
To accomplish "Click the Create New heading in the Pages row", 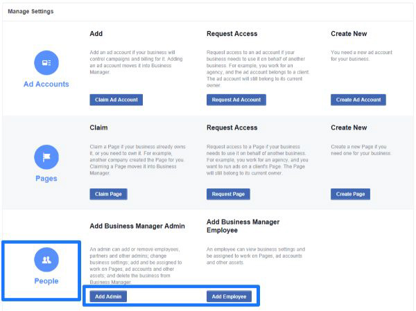I will [x=349, y=127].
